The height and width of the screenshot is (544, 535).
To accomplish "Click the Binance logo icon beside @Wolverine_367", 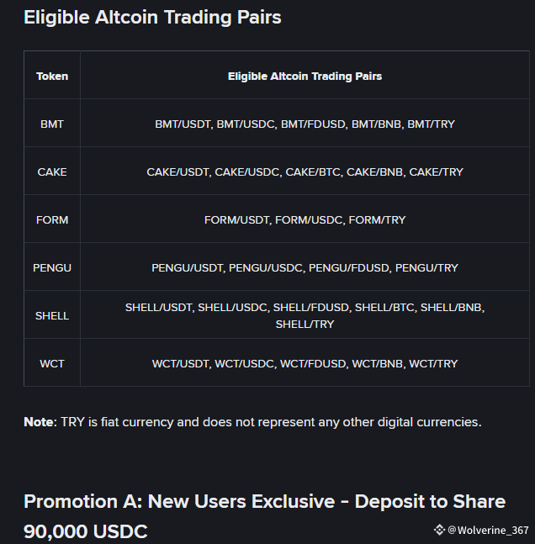I will point(439,530).
